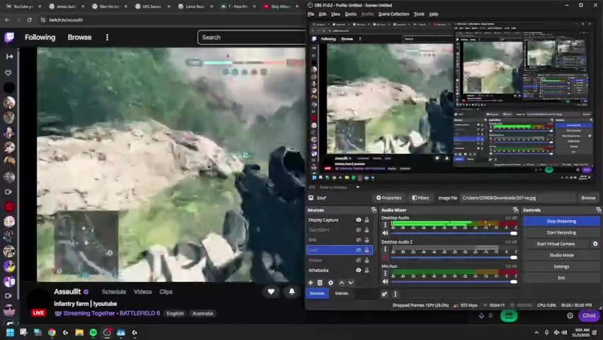Open source Properties button in the toolbar
The image size is (603, 340).
[x=389, y=198]
